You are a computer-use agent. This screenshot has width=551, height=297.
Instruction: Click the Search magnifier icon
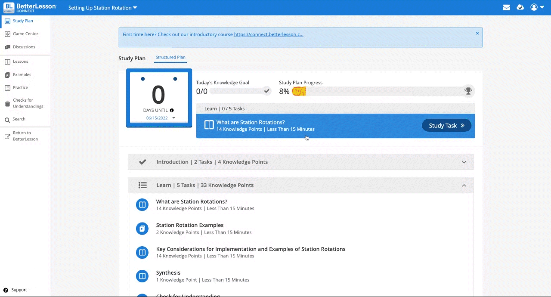point(7,120)
